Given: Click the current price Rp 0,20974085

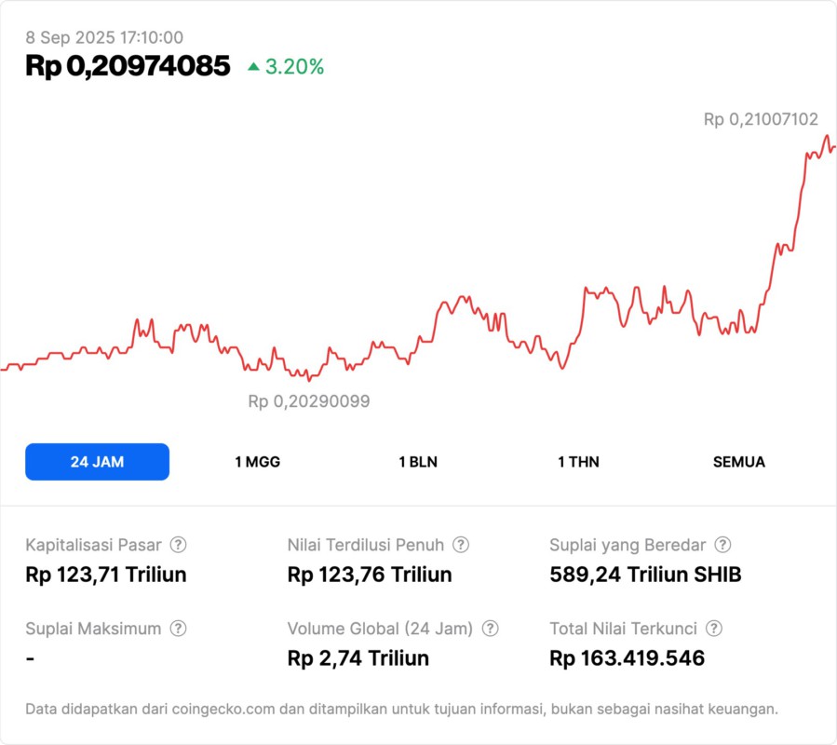Looking at the screenshot, I should pyautogui.click(x=128, y=66).
